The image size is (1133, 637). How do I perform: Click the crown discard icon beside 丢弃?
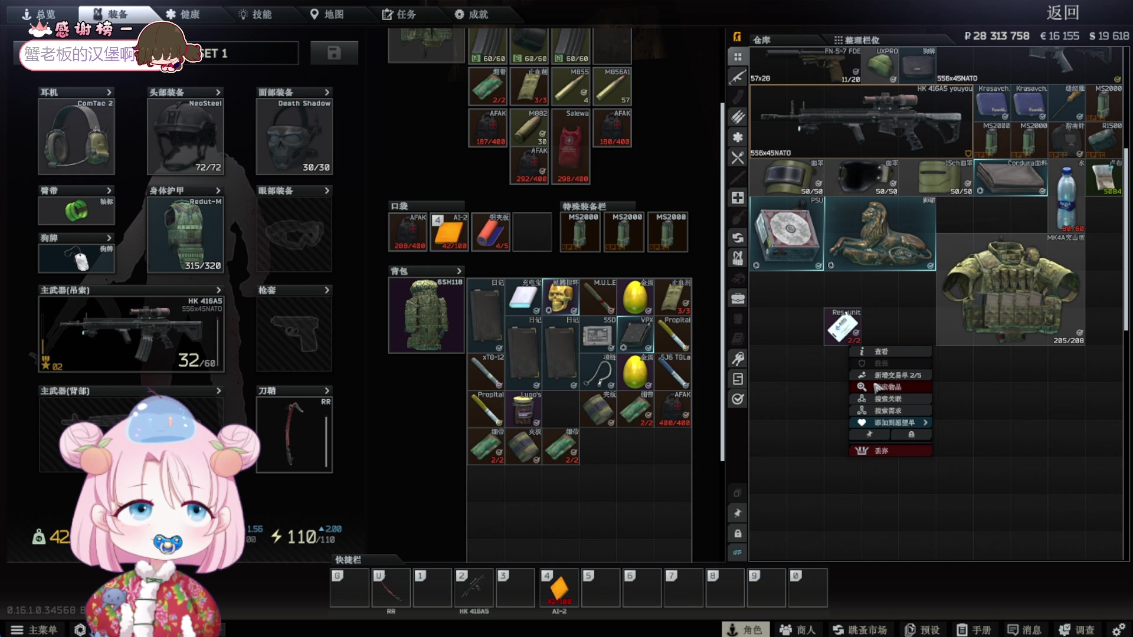click(862, 451)
